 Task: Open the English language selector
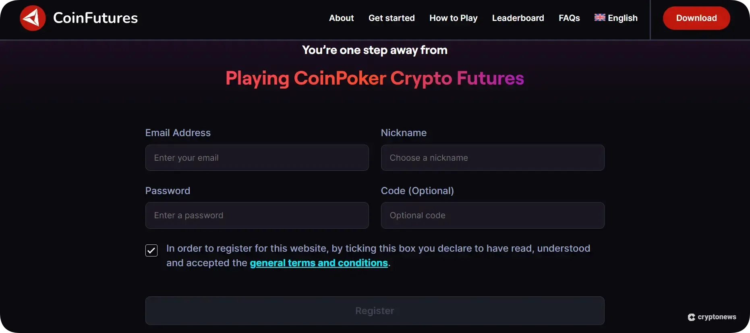[x=622, y=18]
